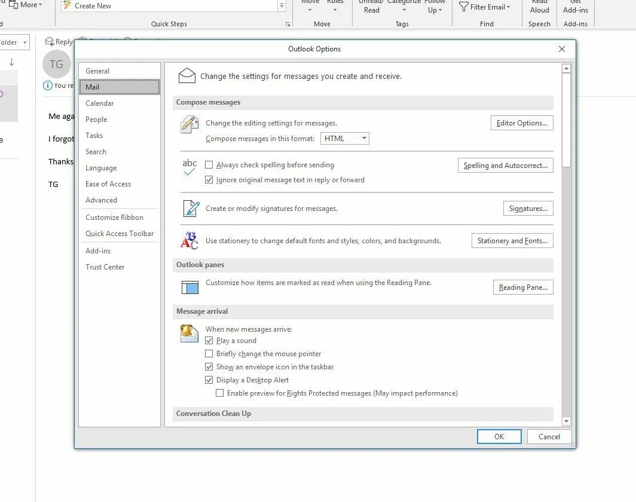Click the options scrollbar up arrow
The image size is (636, 502).
pyautogui.click(x=566, y=69)
